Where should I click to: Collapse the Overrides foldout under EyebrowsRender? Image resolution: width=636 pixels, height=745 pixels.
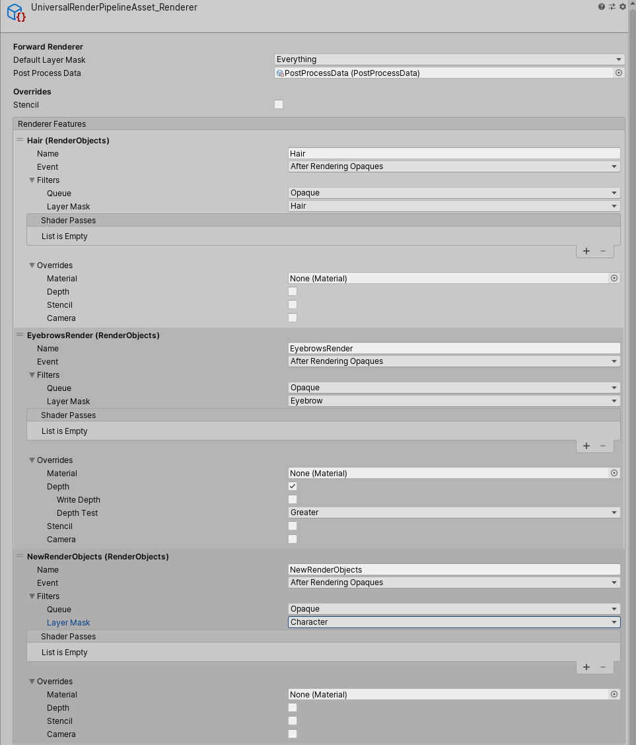pos(32,460)
